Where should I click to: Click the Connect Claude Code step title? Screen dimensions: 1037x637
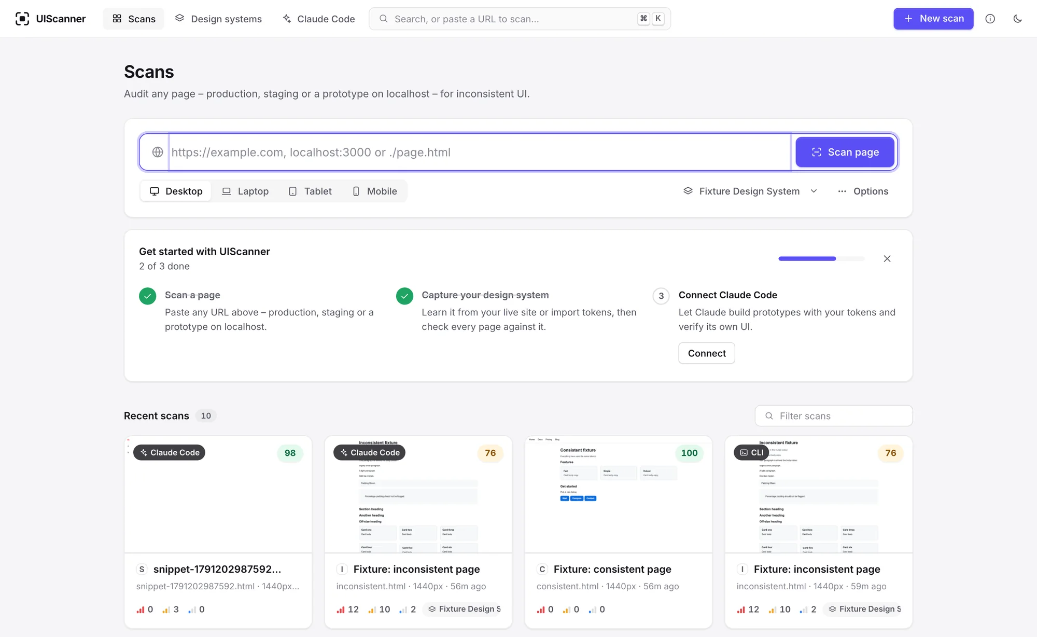click(x=727, y=295)
